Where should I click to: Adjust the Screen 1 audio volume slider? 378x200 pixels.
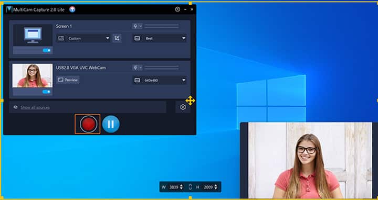tap(162, 26)
